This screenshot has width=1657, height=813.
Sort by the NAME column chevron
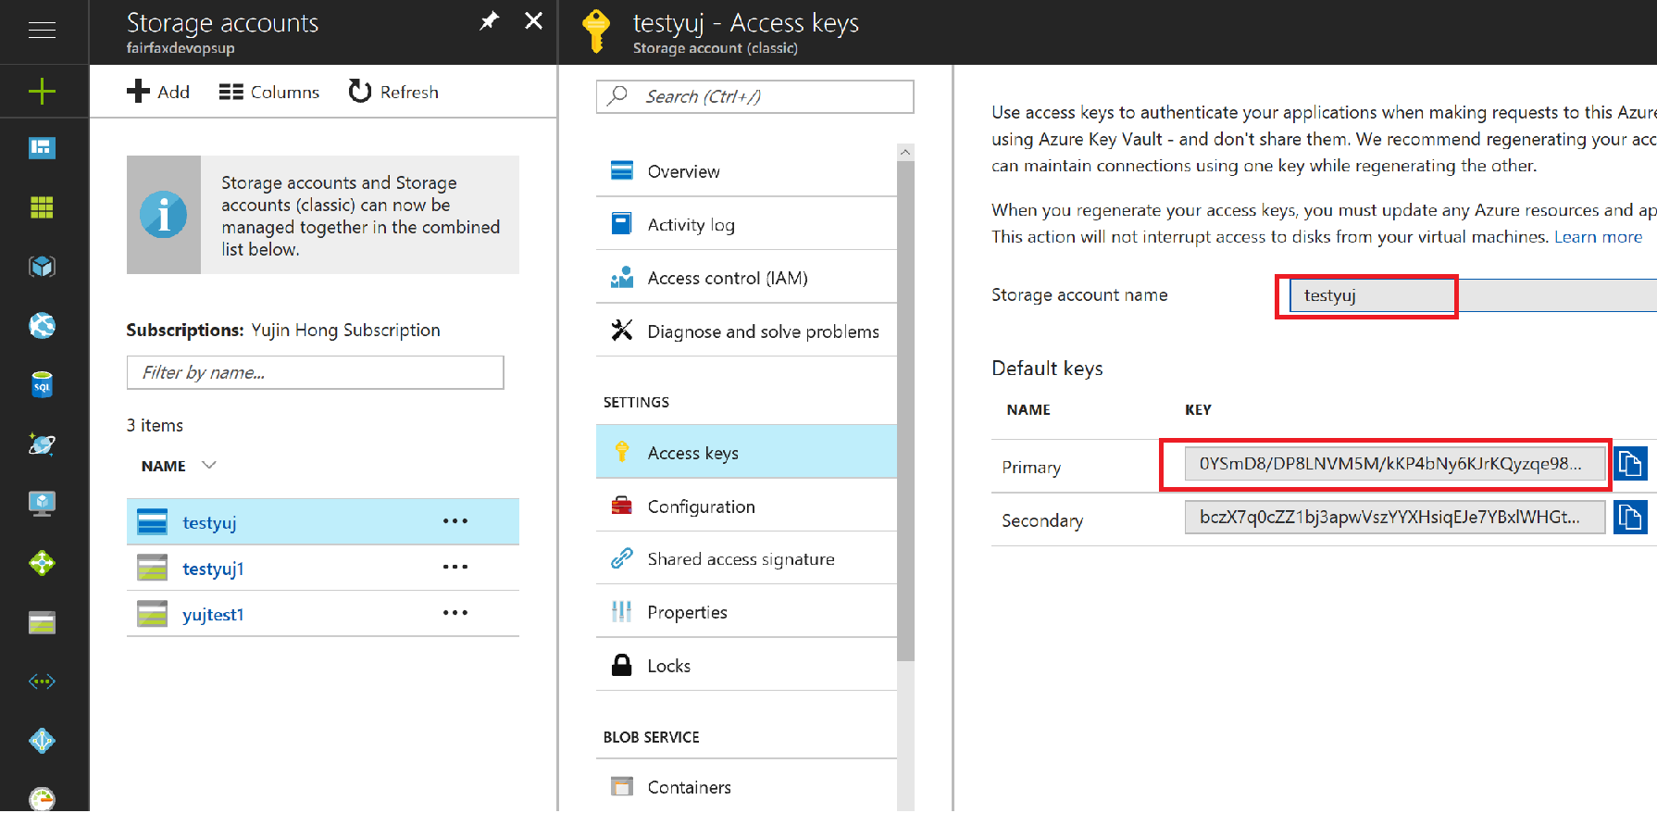(209, 465)
